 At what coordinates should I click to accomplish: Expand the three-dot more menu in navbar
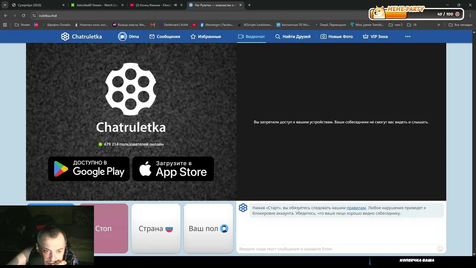click(x=408, y=36)
